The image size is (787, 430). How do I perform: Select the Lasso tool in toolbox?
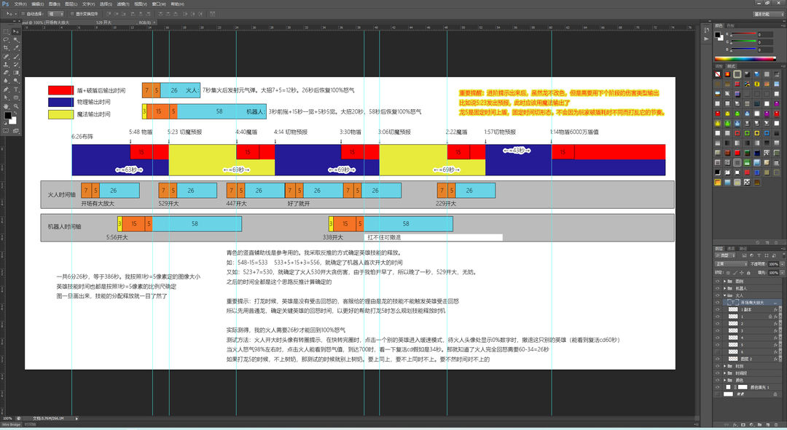(x=6, y=39)
